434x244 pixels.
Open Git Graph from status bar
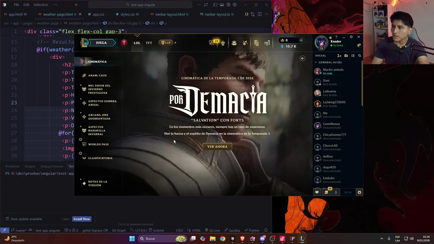[x=119, y=230]
